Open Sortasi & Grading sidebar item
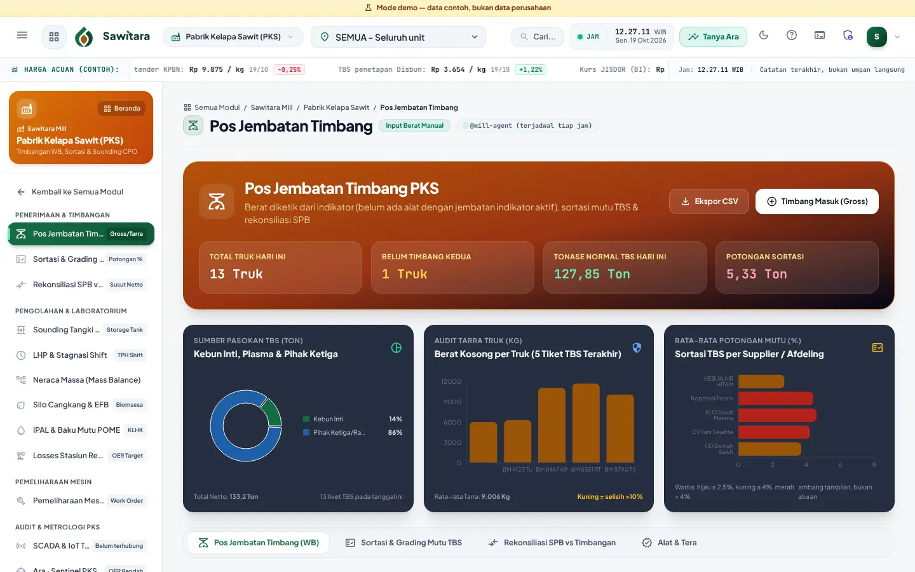The height and width of the screenshot is (572, 915). [x=81, y=259]
